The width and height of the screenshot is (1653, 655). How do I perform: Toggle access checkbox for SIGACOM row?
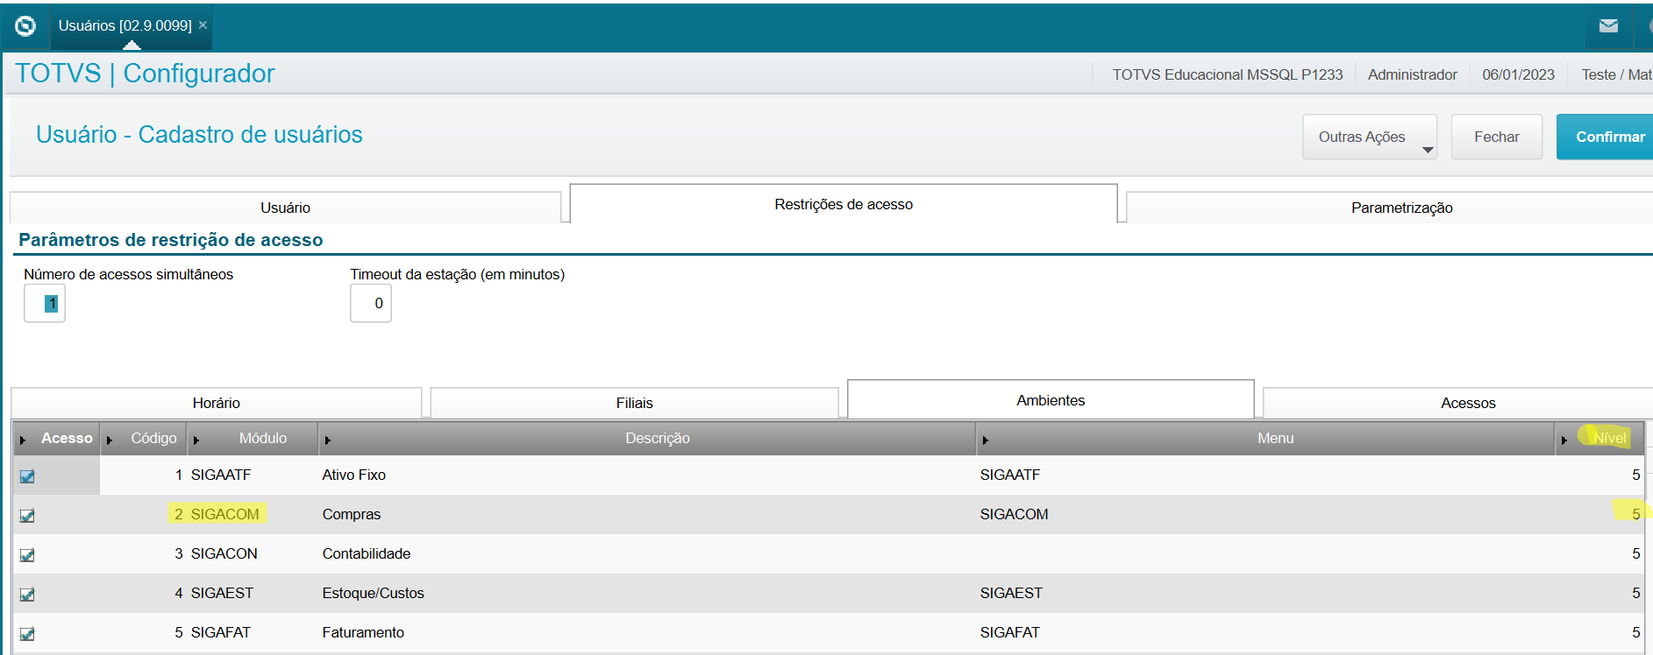pyautogui.click(x=27, y=516)
